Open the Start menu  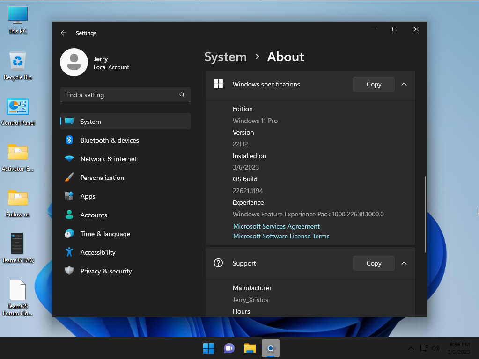click(x=209, y=348)
